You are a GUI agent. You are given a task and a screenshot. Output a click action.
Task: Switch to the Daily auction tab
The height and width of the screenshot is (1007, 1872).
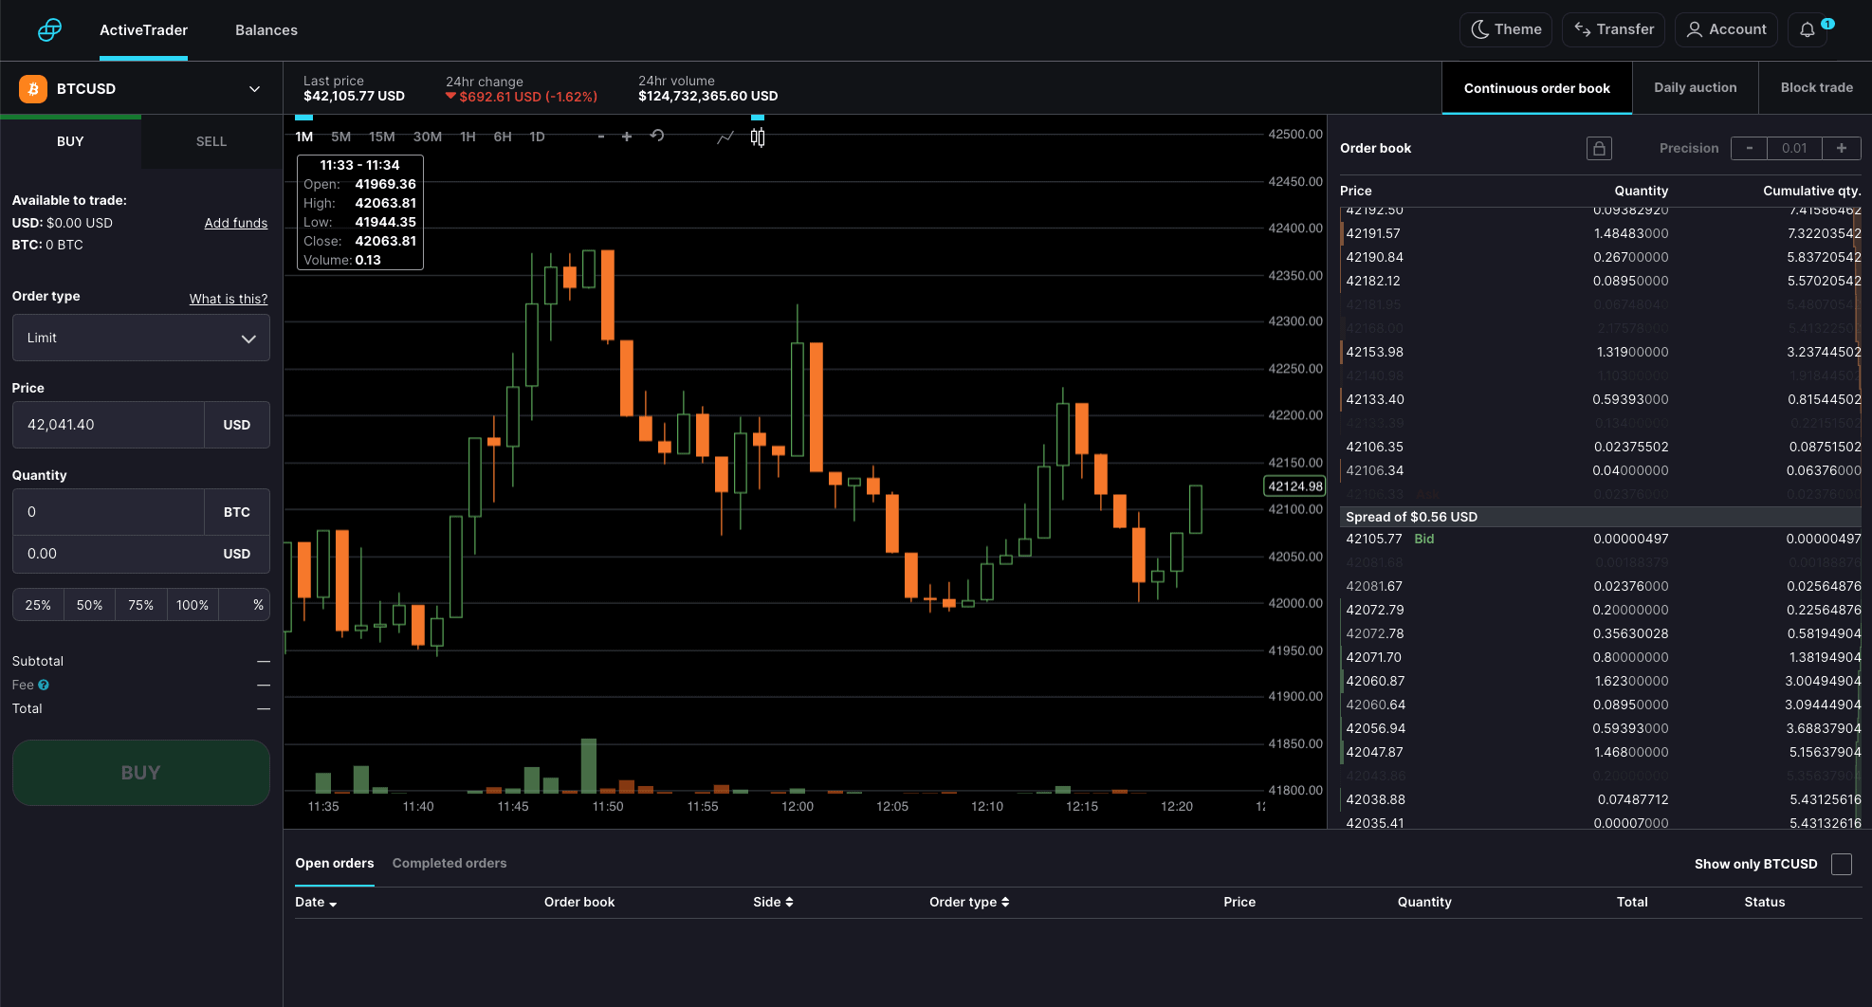click(x=1695, y=87)
